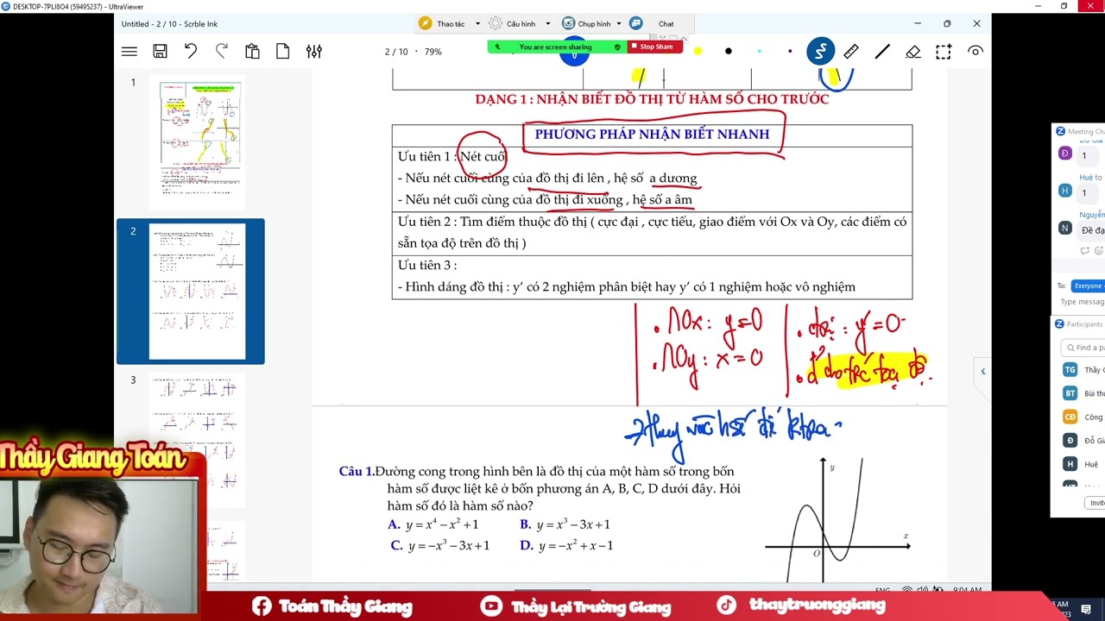Click the Invite button in participants
Viewport: 1105px width, 621px height.
(1096, 503)
